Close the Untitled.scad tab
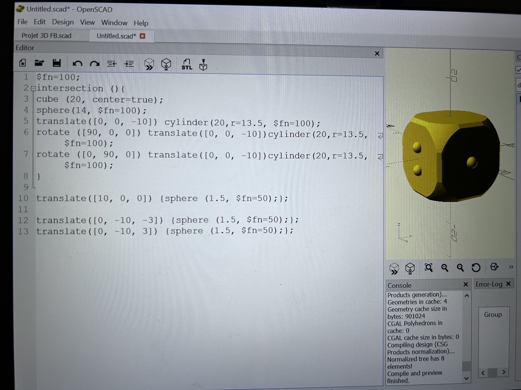The image size is (521, 390). click(142, 36)
